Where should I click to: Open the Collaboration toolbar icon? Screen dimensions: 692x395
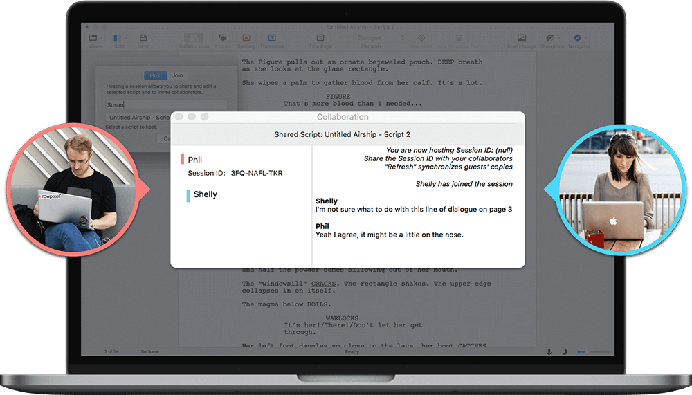tap(194, 38)
